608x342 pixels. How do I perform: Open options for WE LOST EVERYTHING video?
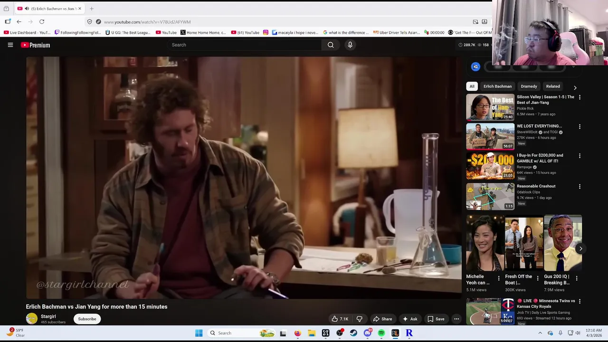[579, 127]
